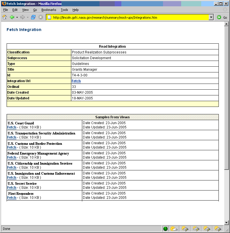Viewport: 230px width, 233px height.
Task: Click the throbber activity indicator icon
Action: (x=225, y=10)
